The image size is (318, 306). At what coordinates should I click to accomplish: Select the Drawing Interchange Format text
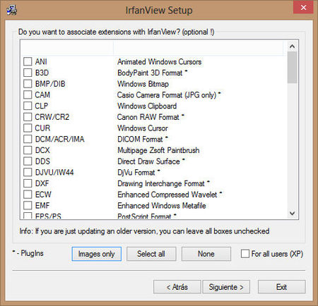(163, 183)
